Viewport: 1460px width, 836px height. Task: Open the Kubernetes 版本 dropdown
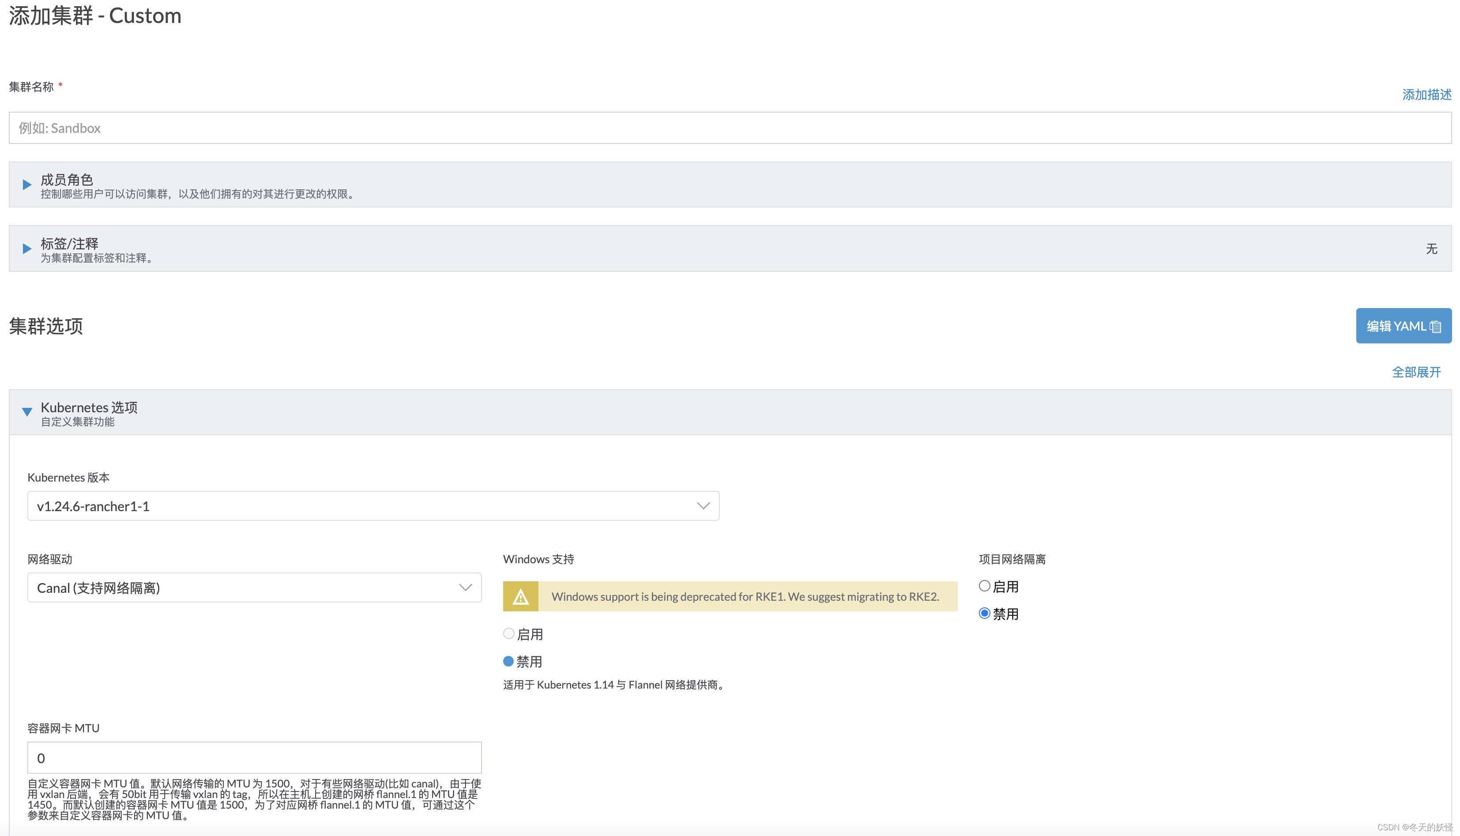pos(373,506)
